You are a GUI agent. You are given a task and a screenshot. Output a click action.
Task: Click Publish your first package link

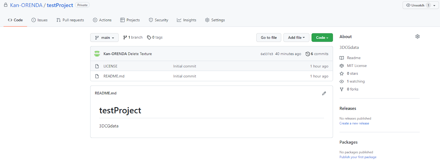click(358, 157)
